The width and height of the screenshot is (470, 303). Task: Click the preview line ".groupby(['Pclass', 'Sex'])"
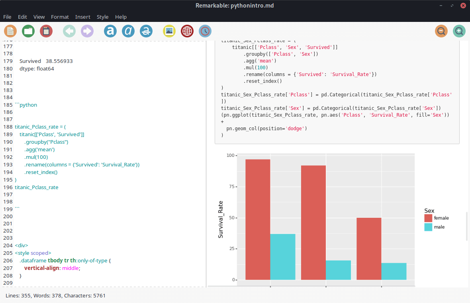281,54
